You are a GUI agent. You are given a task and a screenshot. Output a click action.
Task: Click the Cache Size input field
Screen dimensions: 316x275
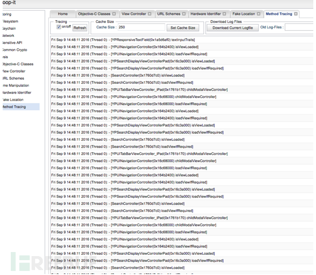(x=141, y=27)
